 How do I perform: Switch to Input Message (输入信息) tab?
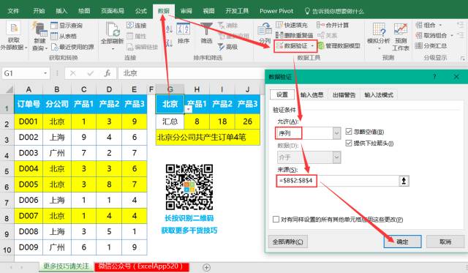pos(312,94)
